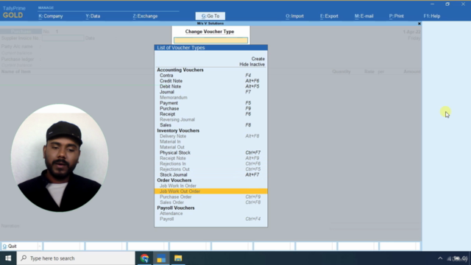Image resolution: width=471 pixels, height=265 pixels.
Task: Open File Explorer from the taskbar
Action: [178, 258]
